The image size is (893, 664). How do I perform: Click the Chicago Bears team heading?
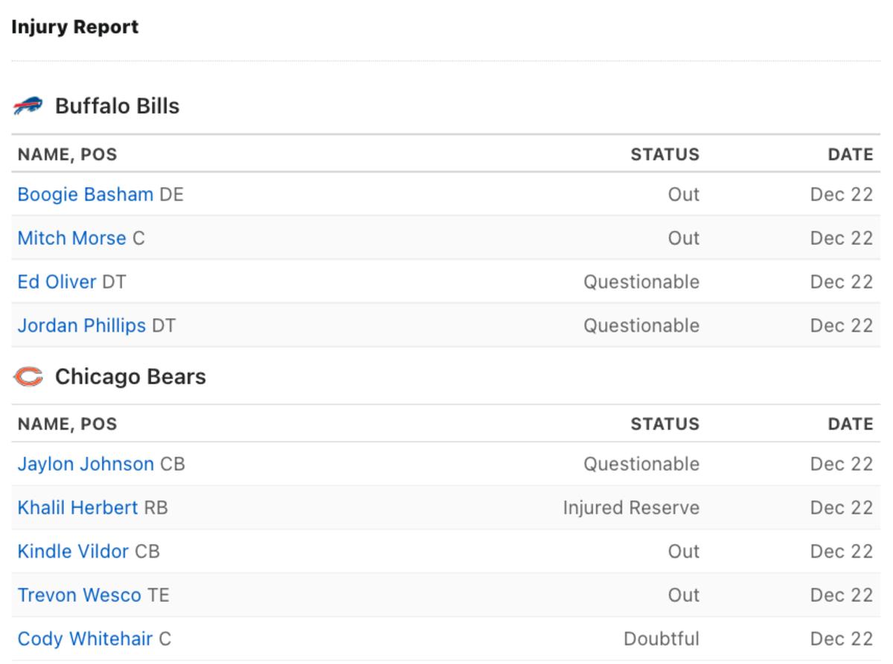point(130,377)
